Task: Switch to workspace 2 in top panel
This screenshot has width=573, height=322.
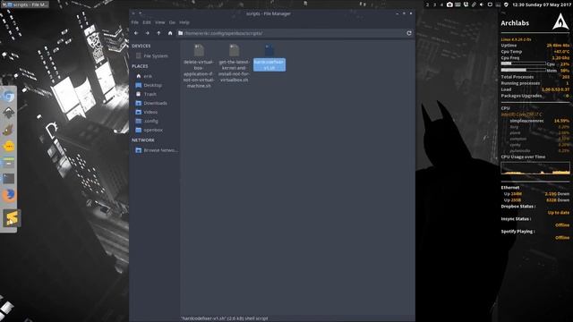Action: tap(427, 4)
